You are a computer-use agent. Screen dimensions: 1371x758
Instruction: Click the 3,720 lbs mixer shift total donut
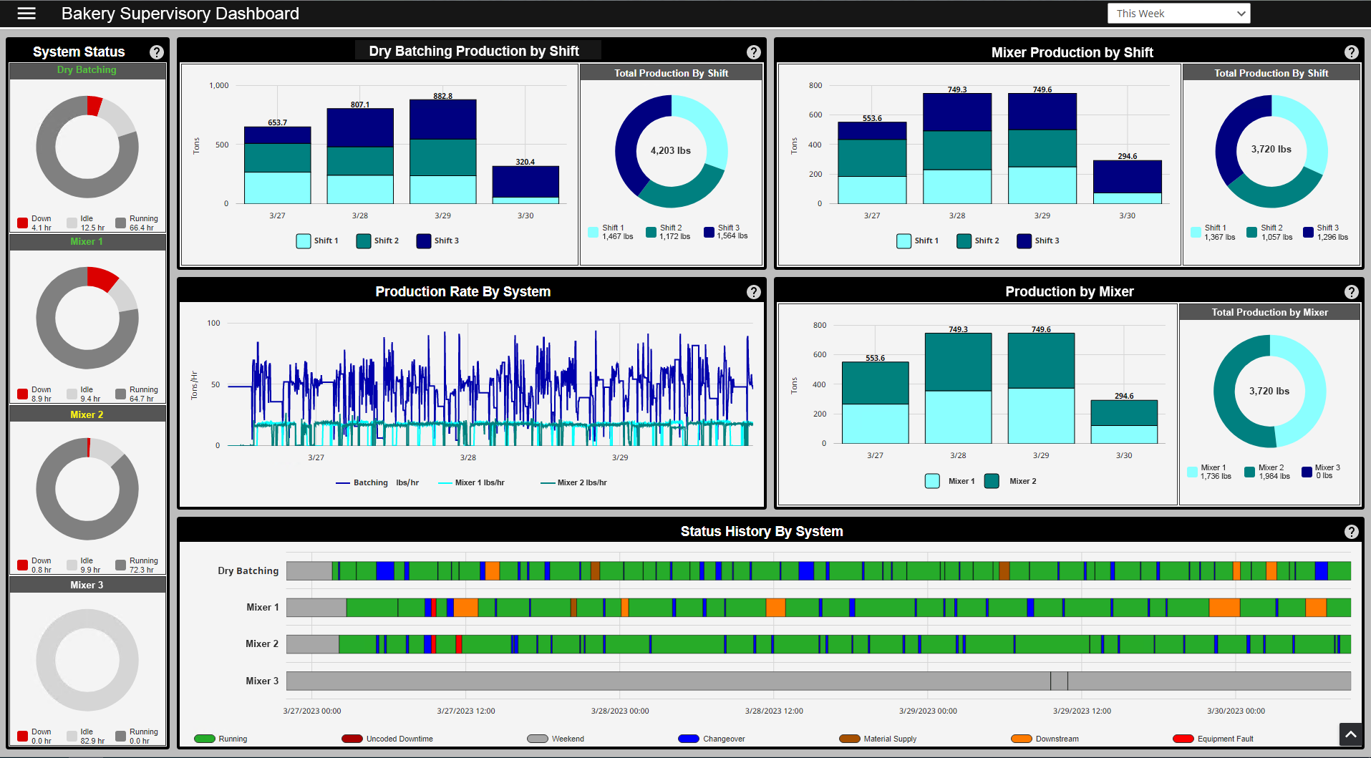(1271, 151)
